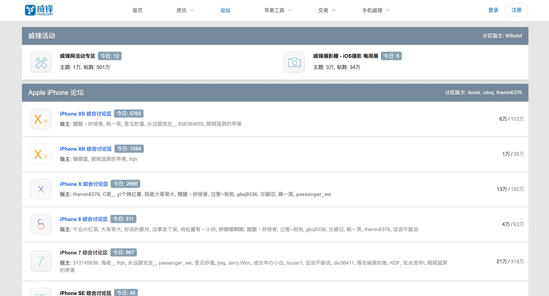Click the 今日: 967 badge
This screenshot has height=296, width=549.
coord(124,252)
